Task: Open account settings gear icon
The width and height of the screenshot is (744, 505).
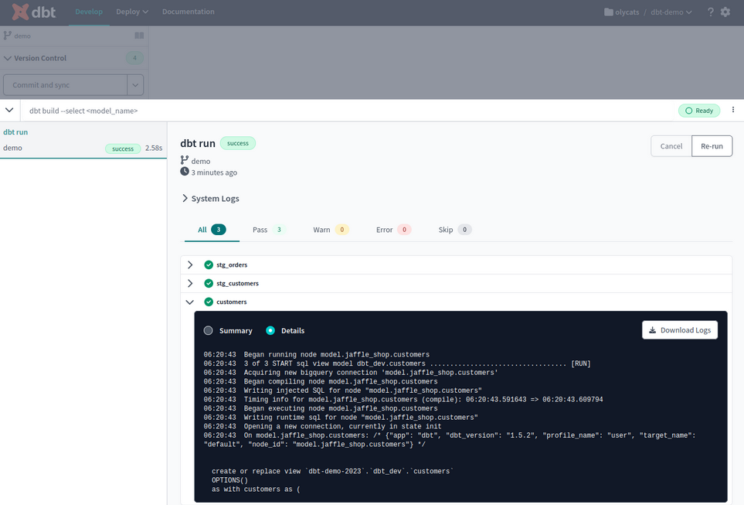Action: (725, 12)
